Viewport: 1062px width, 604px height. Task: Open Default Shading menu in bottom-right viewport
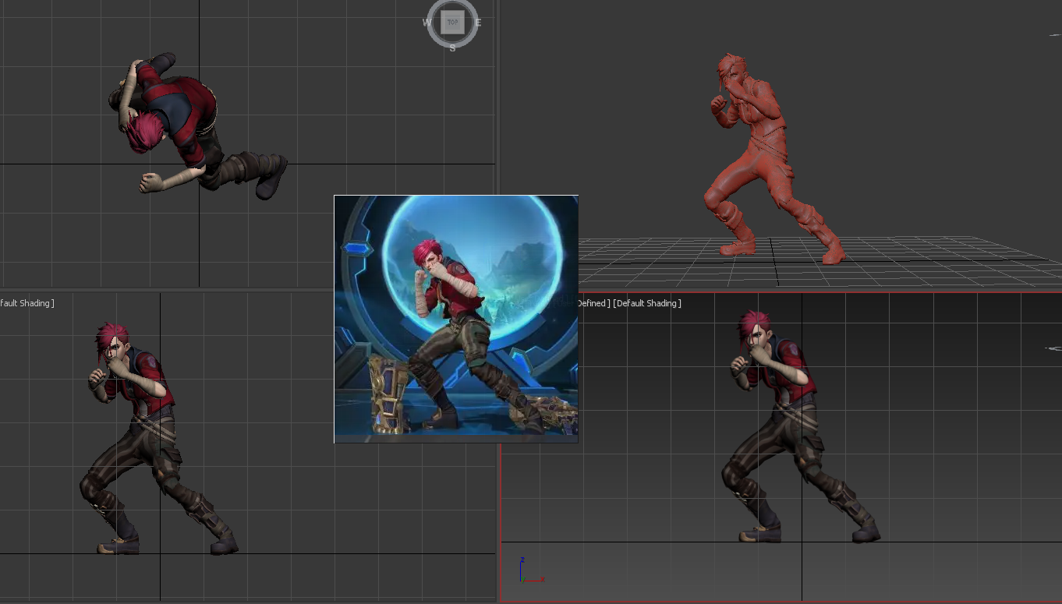pos(647,303)
